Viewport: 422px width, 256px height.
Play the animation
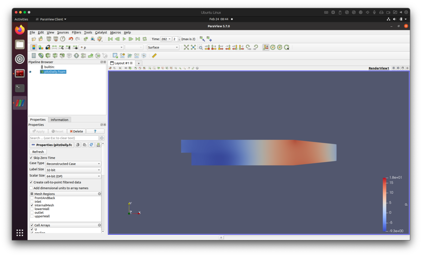[x=124, y=39]
